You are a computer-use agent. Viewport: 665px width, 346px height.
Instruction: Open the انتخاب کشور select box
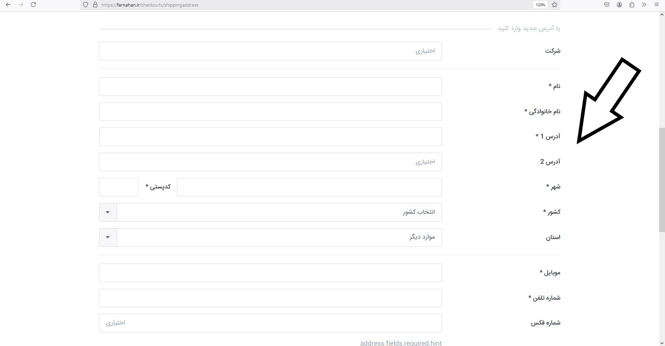pos(279,212)
